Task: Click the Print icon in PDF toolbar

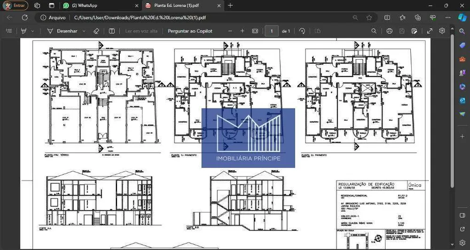Action: [389, 31]
